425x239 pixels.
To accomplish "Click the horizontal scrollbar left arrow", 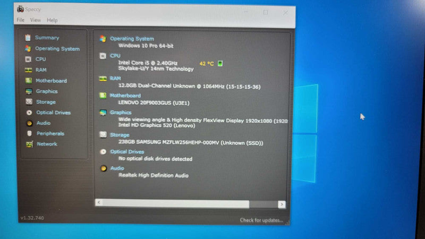I will pos(99,202).
